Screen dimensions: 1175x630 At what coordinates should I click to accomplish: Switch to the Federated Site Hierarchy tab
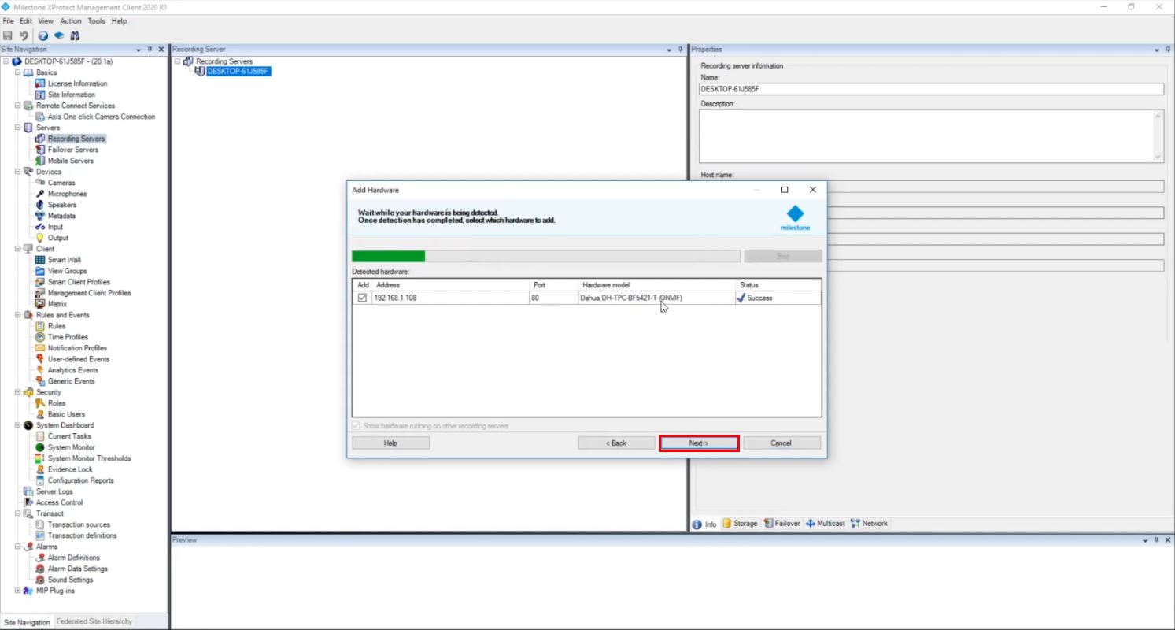coord(94,621)
